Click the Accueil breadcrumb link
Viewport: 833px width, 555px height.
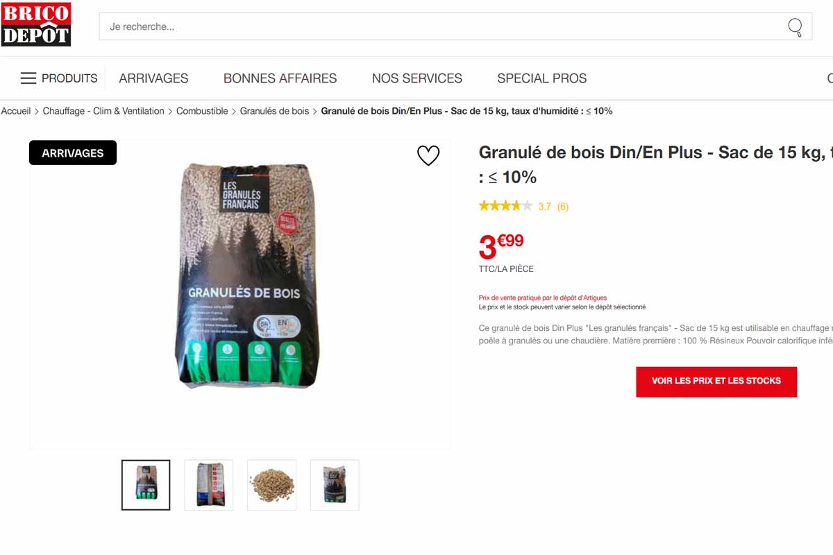[x=16, y=111]
